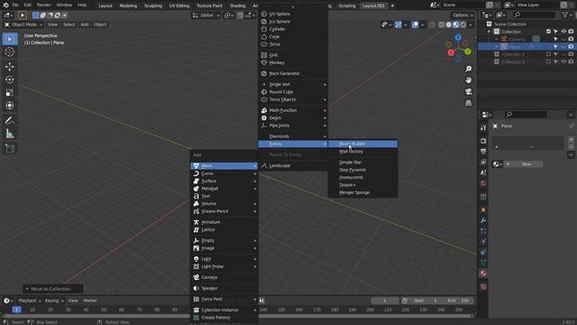Select the Measure tool
Image resolution: width=577 pixels, height=325 pixels.
click(x=10, y=134)
